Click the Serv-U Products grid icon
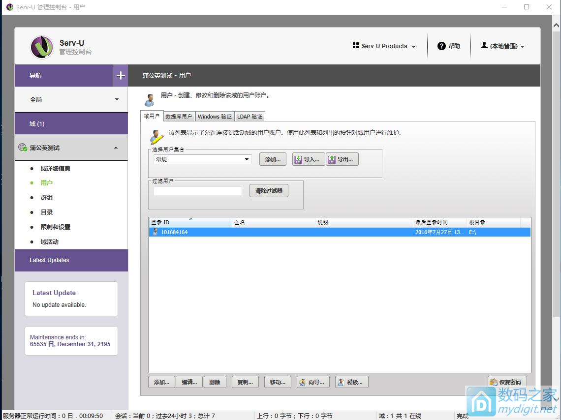This screenshot has height=420, width=561. point(356,45)
